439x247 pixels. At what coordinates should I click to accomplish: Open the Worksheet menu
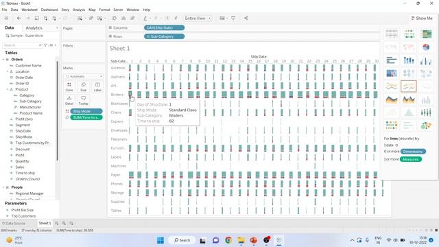pos(29,10)
